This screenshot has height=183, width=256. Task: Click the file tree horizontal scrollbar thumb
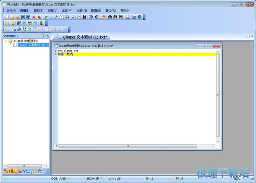pos(25,166)
